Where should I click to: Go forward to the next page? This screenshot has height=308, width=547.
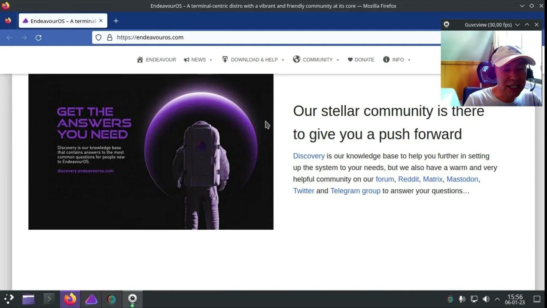coord(24,38)
